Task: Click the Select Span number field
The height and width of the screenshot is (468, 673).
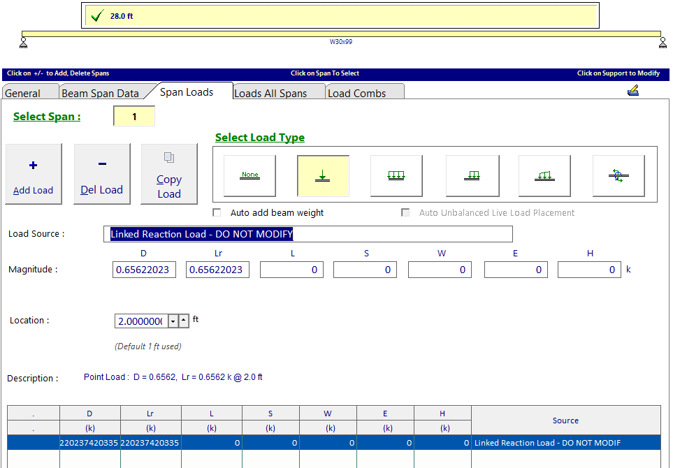Action: coord(134,116)
